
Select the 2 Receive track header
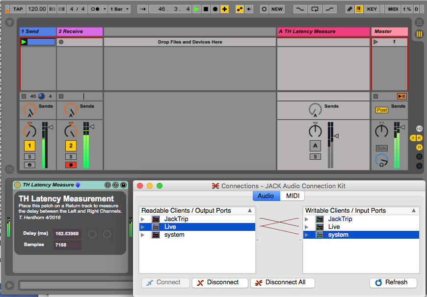point(80,31)
